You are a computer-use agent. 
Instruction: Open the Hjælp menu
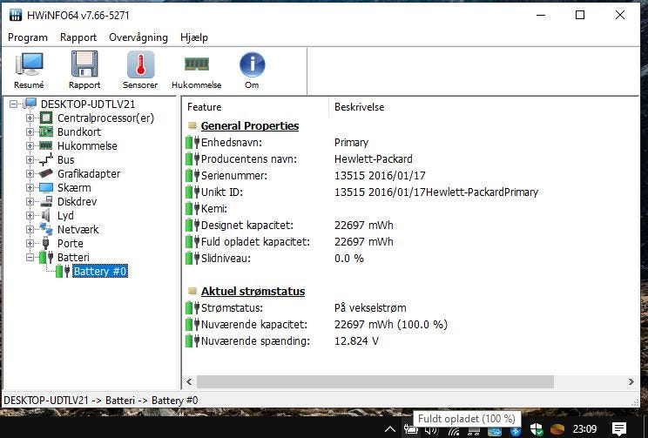[x=194, y=37]
